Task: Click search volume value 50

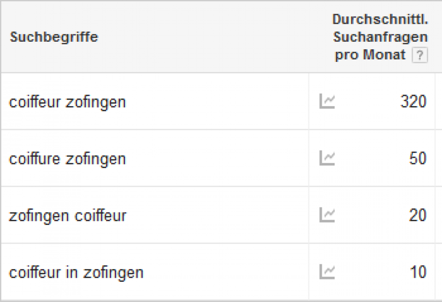Action: (417, 159)
